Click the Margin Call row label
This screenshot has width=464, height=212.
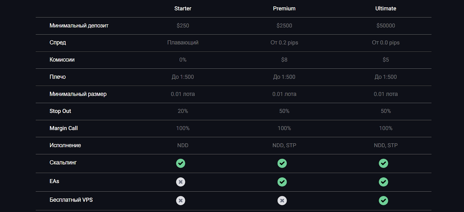64,128
